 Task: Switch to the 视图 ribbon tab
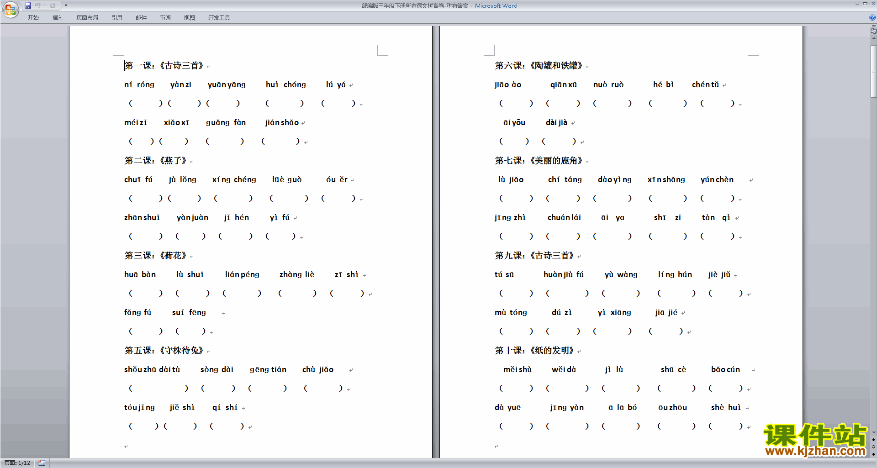[190, 18]
